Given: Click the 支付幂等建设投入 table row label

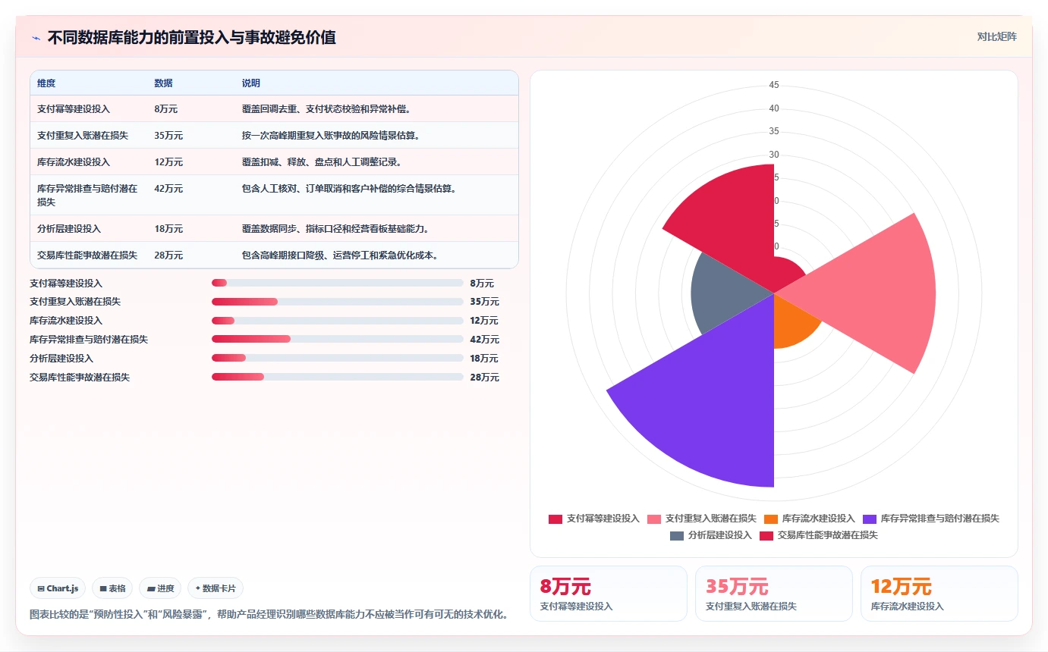Looking at the screenshot, I should (x=74, y=109).
